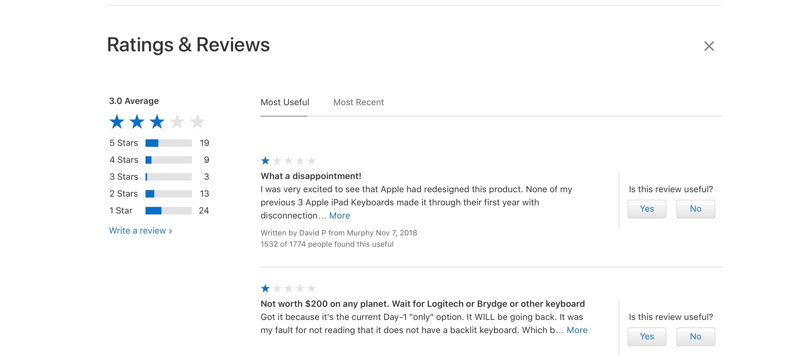Click the average rating stars
The height and width of the screenshot is (355, 789).
click(157, 122)
